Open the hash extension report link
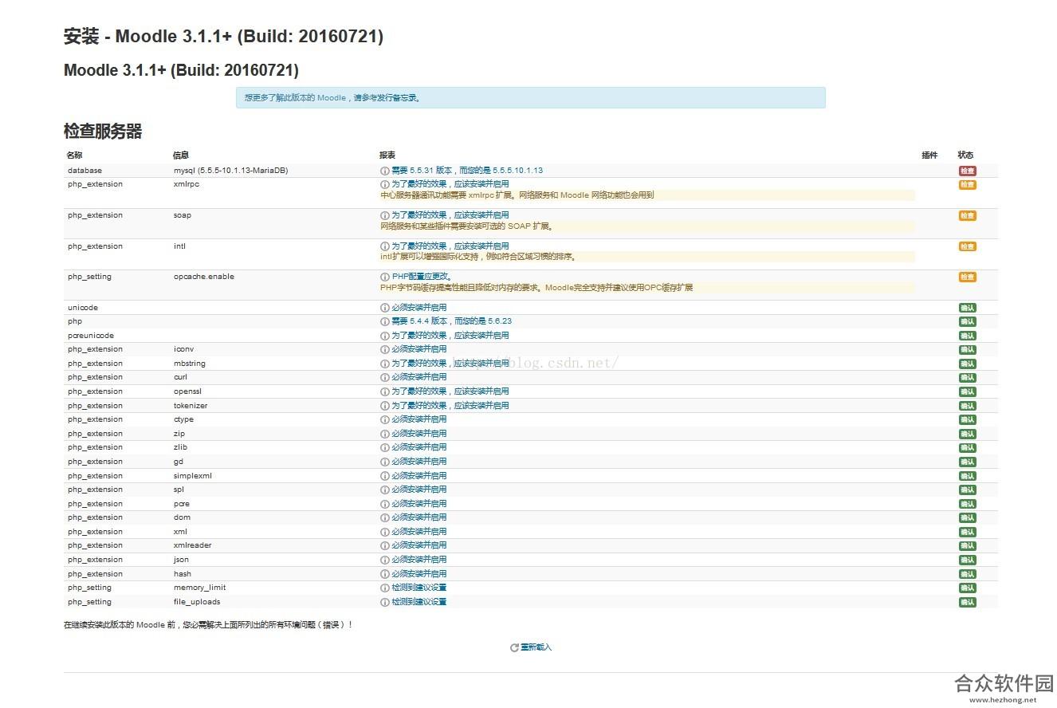1057x708 pixels. 419,574
